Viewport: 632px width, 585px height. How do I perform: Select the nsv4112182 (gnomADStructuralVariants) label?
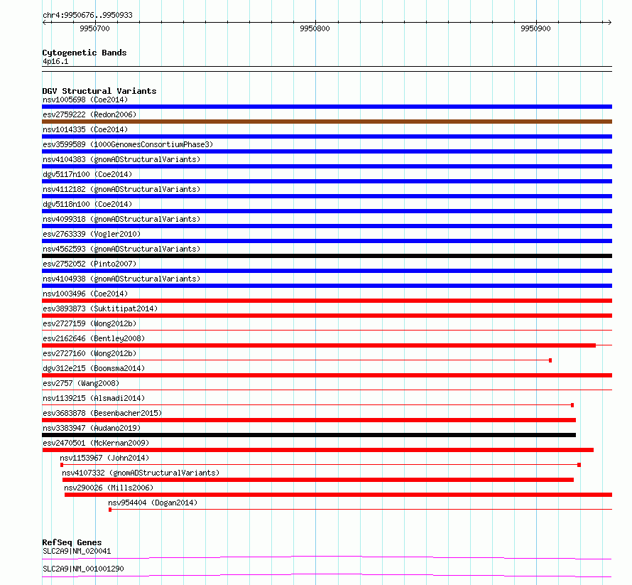[121, 189]
